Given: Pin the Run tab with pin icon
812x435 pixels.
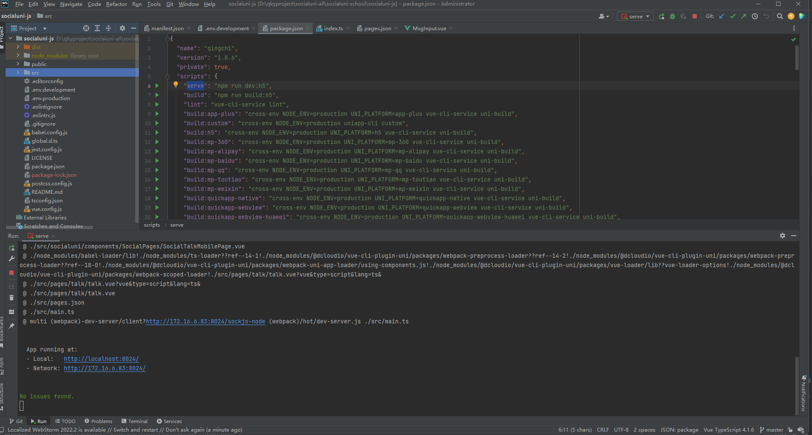Looking at the screenshot, I should (x=12, y=326).
